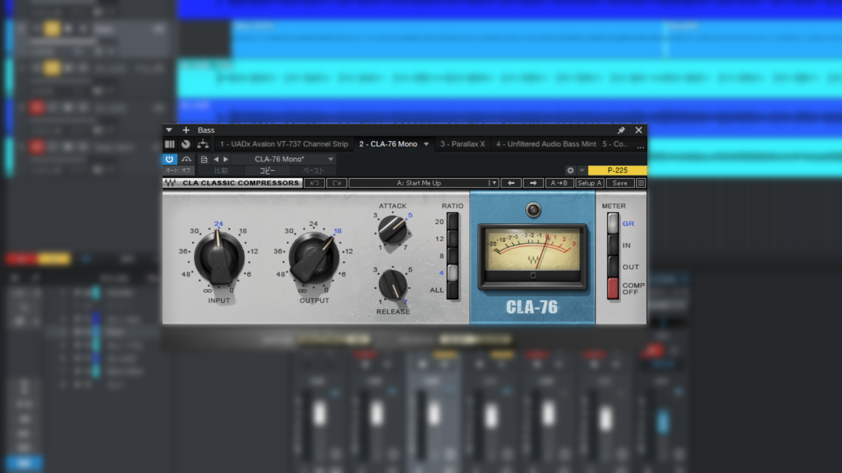Set the meter to IN mode
Viewport: 842px width, 473px height.
coord(613,245)
